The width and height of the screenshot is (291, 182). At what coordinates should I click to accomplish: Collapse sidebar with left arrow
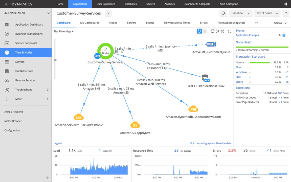coord(48,178)
